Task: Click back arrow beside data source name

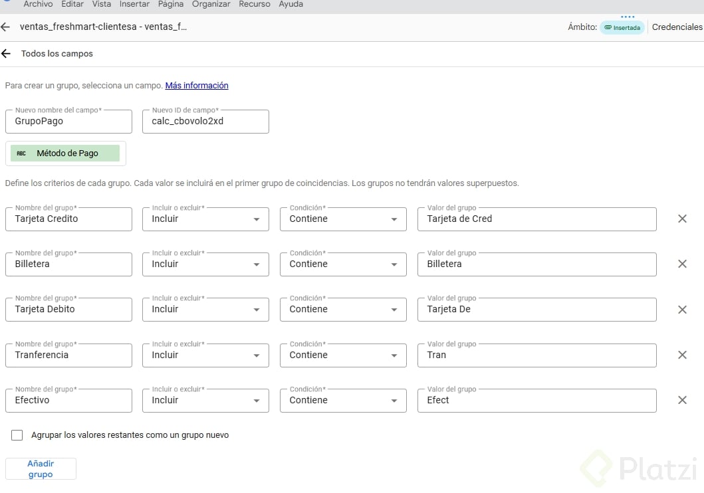Action: (x=6, y=27)
